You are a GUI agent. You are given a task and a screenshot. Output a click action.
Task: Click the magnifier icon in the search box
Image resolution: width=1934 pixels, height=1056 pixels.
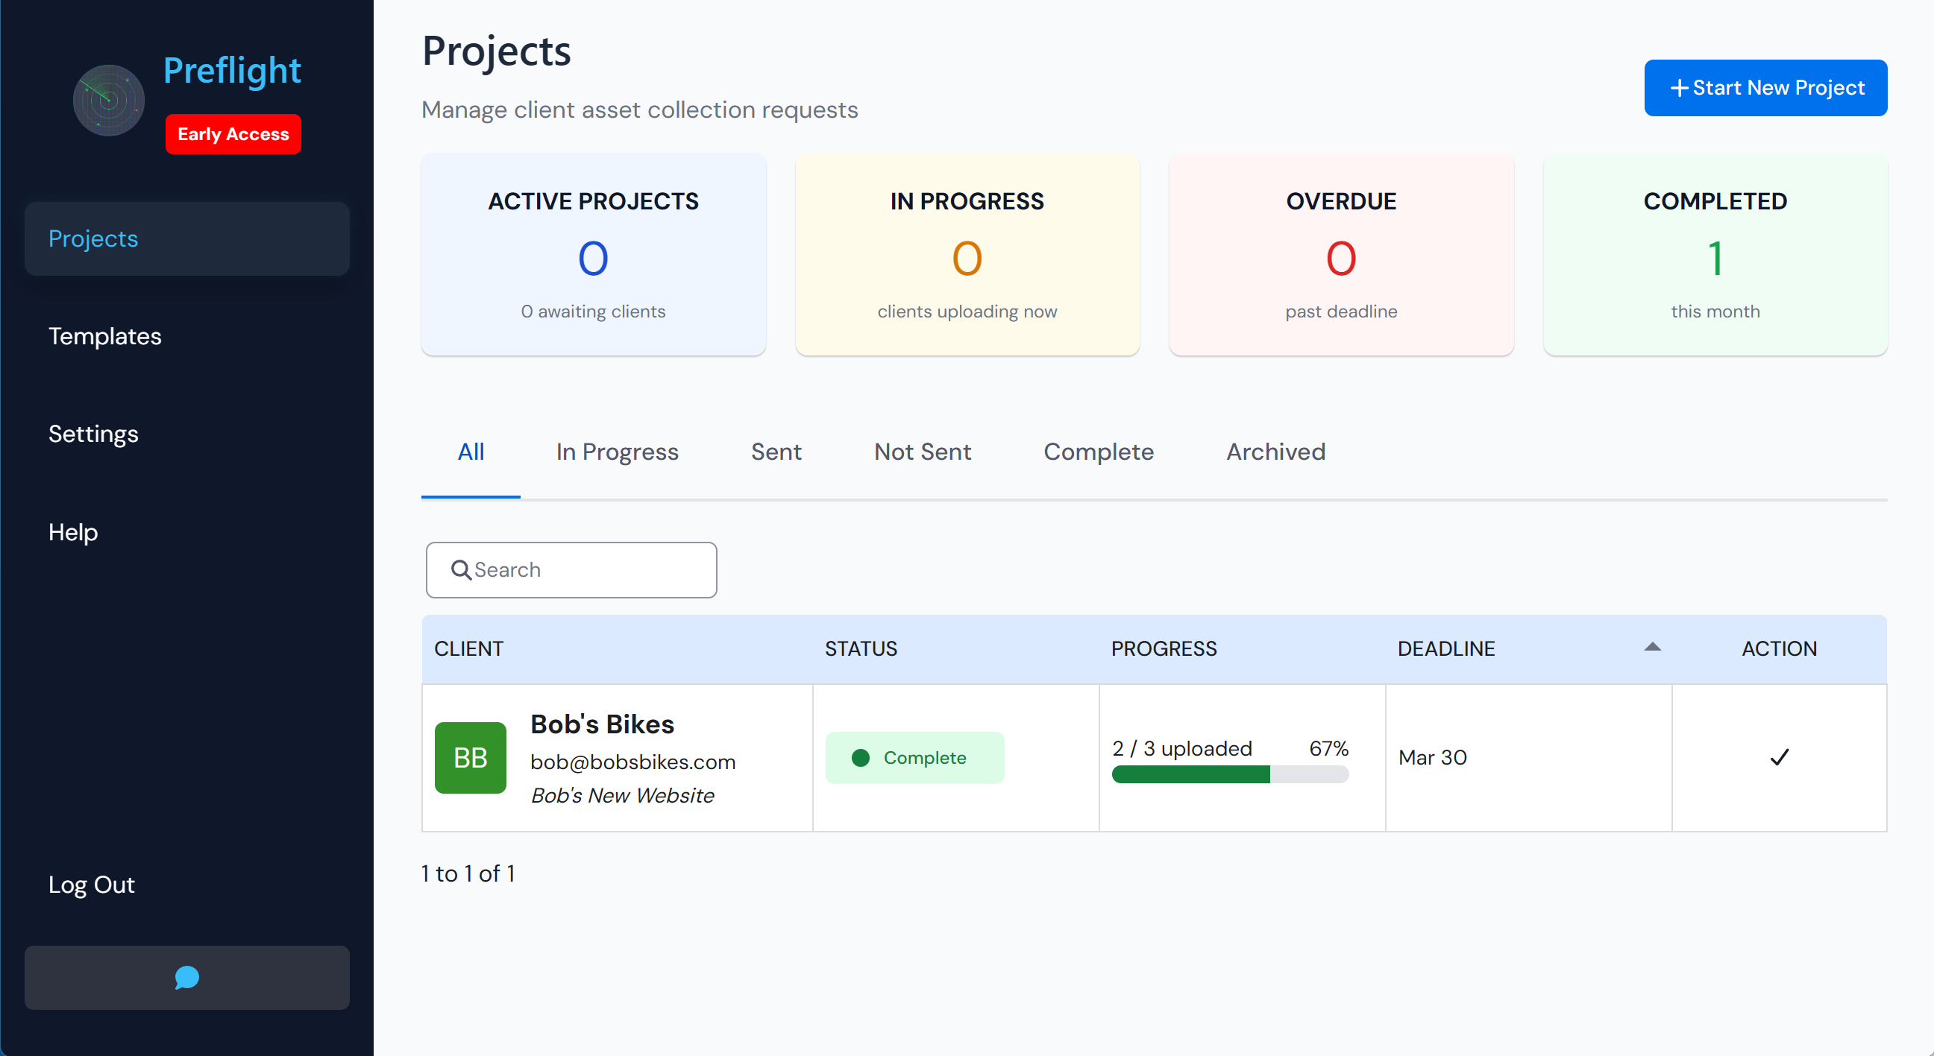pyautogui.click(x=462, y=570)
